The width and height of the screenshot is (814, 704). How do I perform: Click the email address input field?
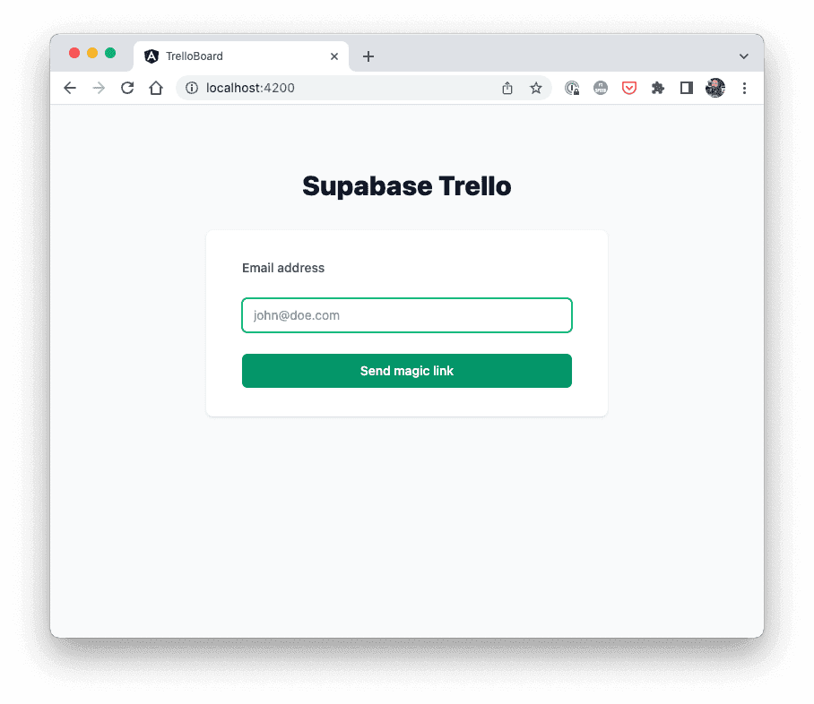[x=406, y=314]
